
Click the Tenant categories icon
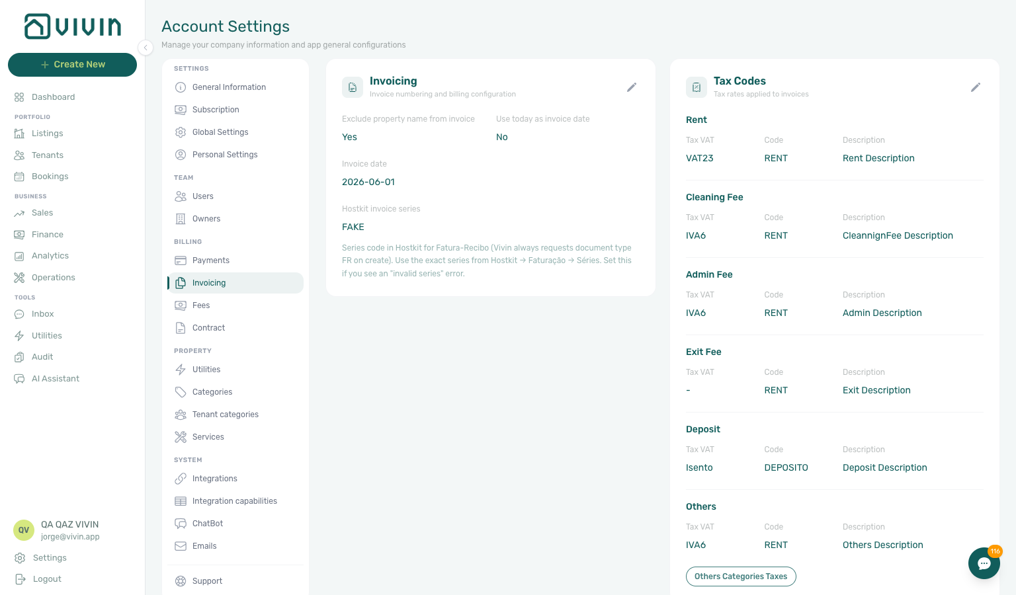[181, 415]
